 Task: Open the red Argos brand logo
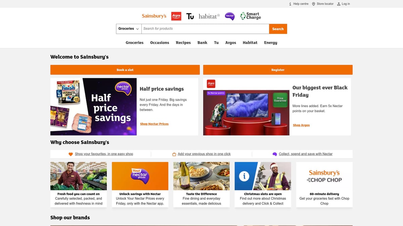(176, 16)
